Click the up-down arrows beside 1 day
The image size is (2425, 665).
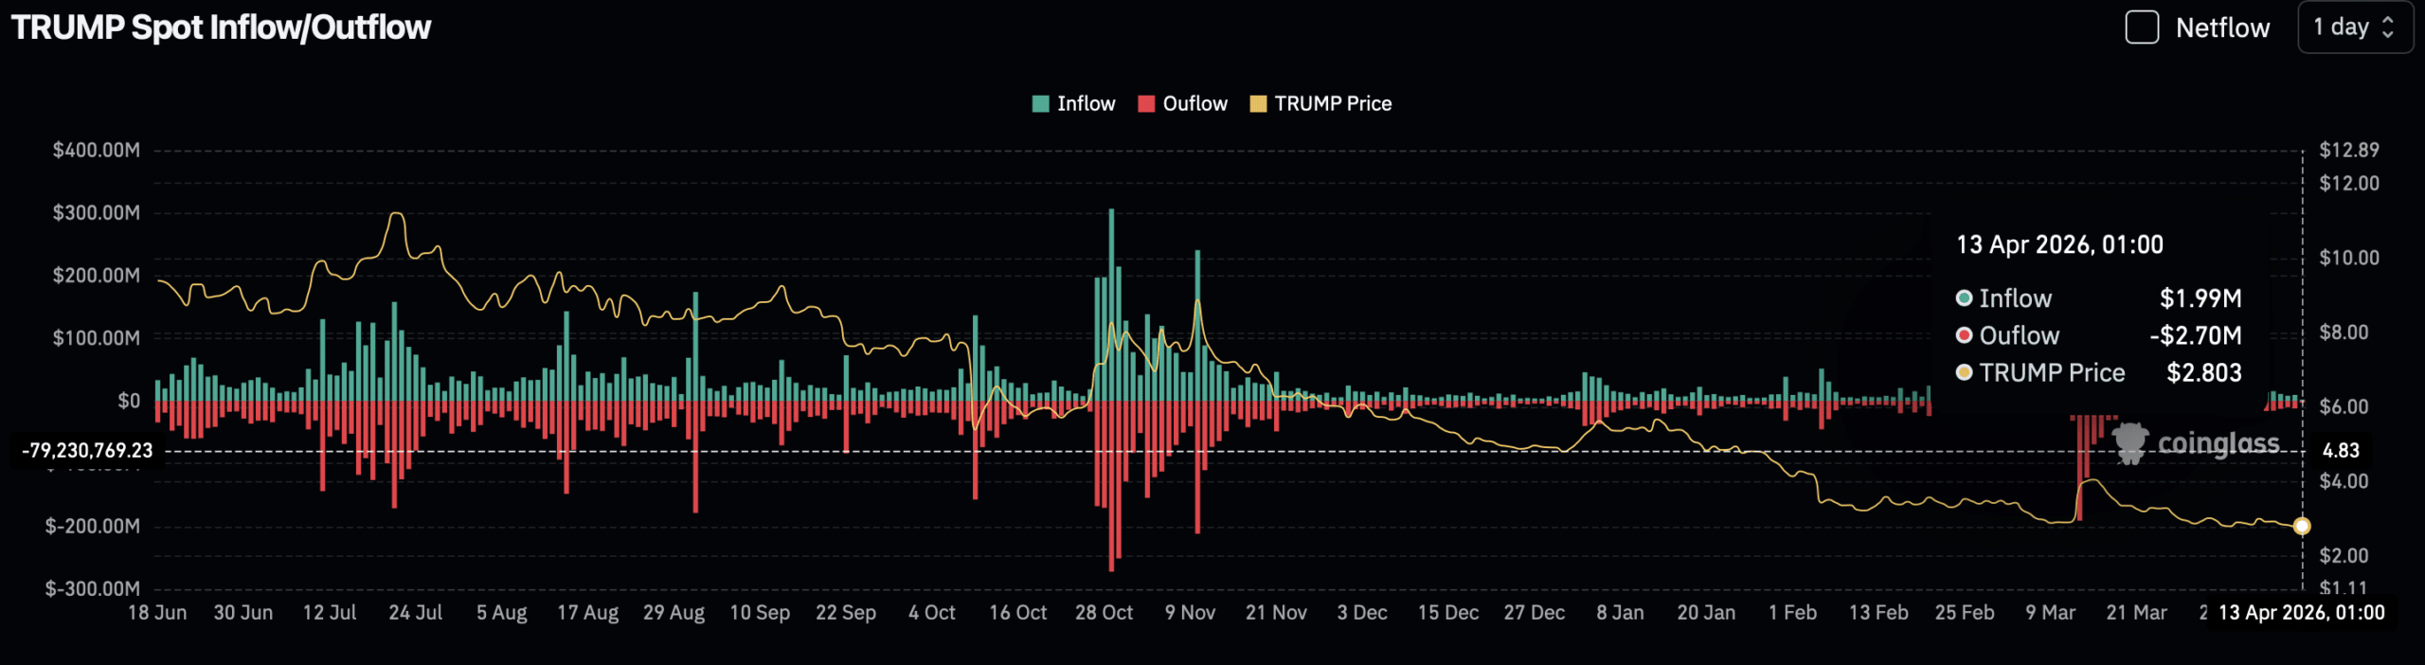[2387, 27]
